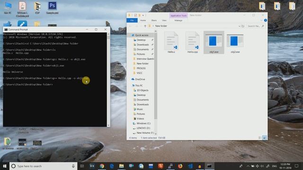Open the Home ribbon tab

pyautogui.click(x=143, y=20)
